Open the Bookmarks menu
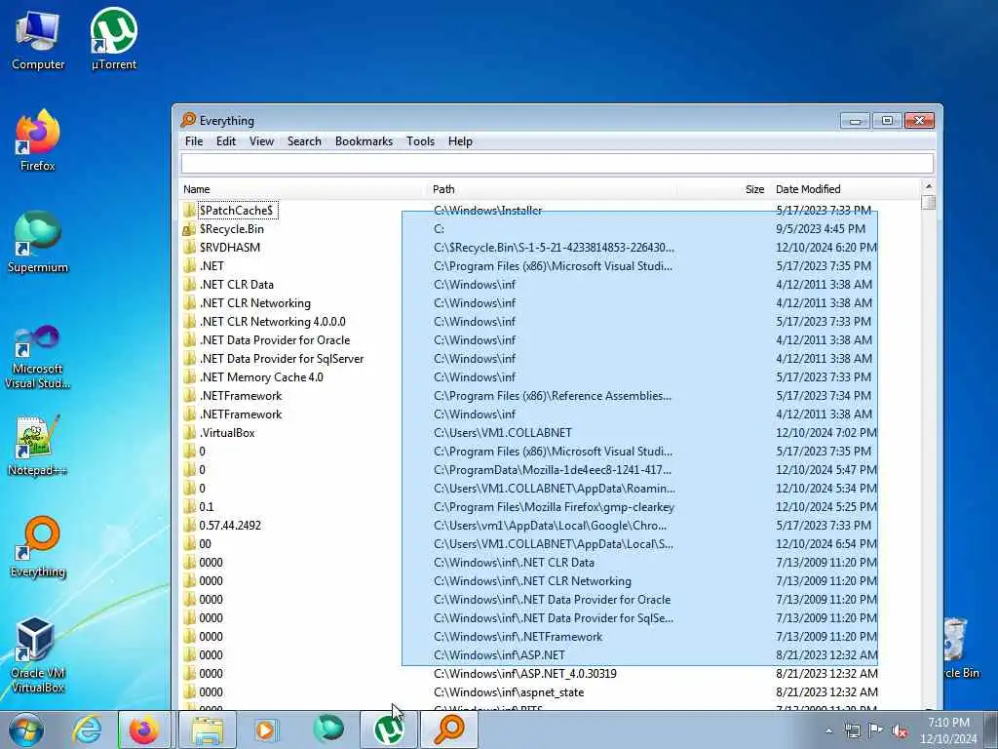This screenshot has height=749, width=998. pyautogui.click(x=365, y=141)
